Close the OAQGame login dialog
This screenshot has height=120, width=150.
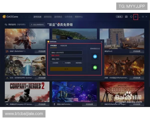tap(101, 42)
